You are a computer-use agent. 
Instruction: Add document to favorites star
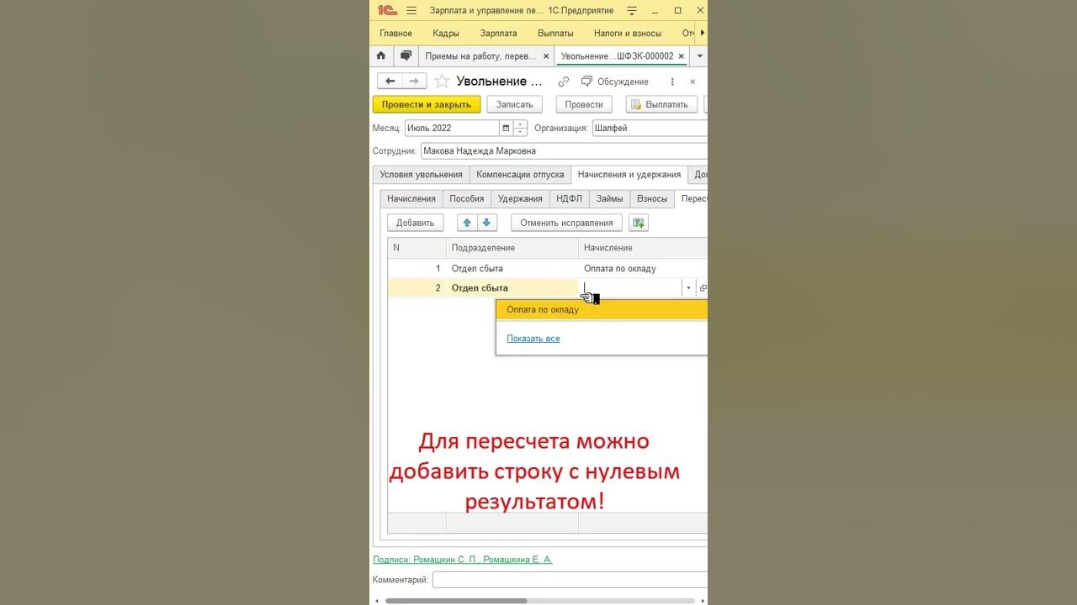click(442, 82)
